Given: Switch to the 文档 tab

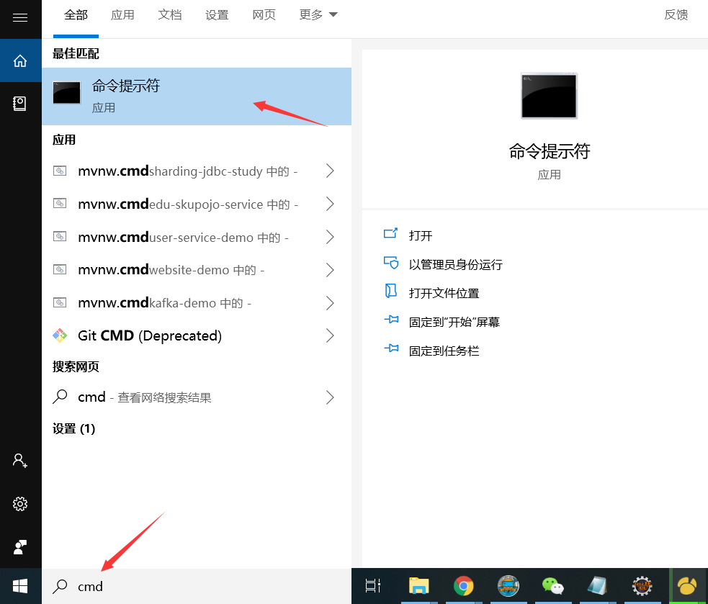Looking at the screenshot, I should coord(170,14).
